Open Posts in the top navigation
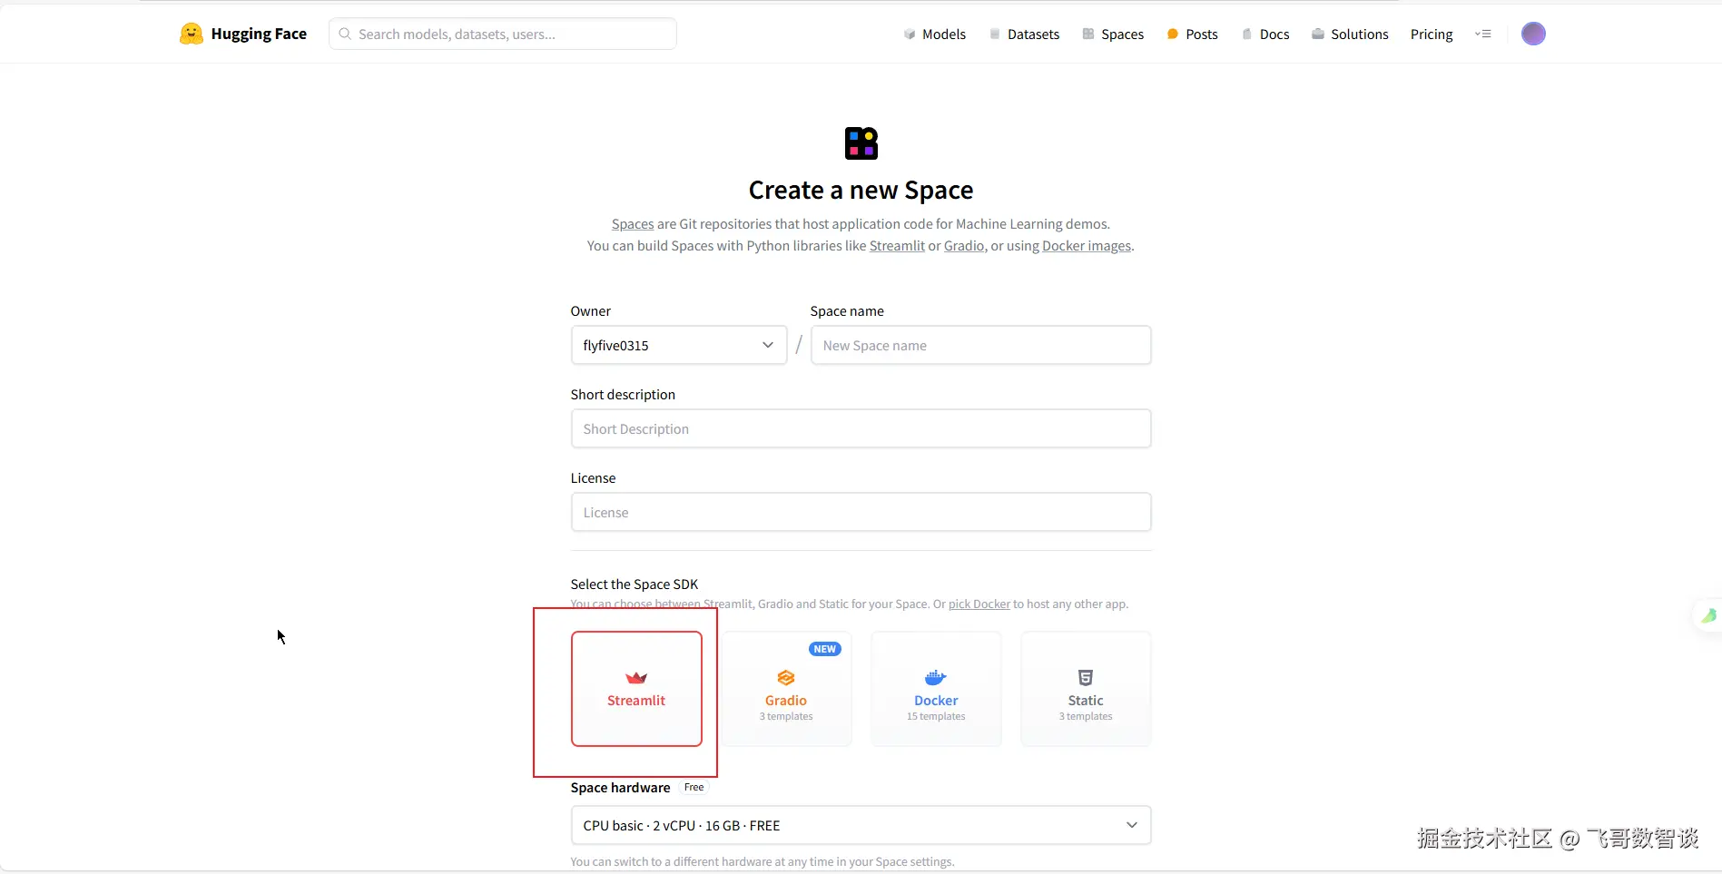The image size is (1722, 874). click(x=1192, y=34)
